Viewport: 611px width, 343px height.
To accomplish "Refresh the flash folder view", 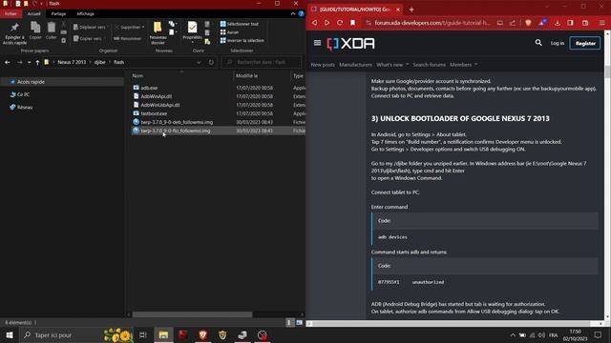I will (x=211, y=62).
